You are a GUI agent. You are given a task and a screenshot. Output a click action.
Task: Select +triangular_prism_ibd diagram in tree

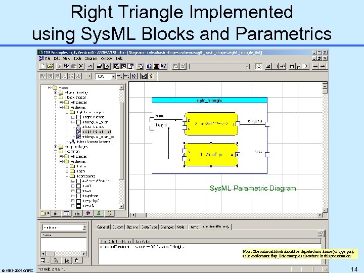(99, 136)
